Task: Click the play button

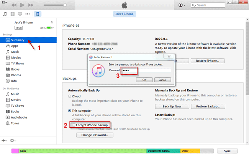Action: [22, 5]
